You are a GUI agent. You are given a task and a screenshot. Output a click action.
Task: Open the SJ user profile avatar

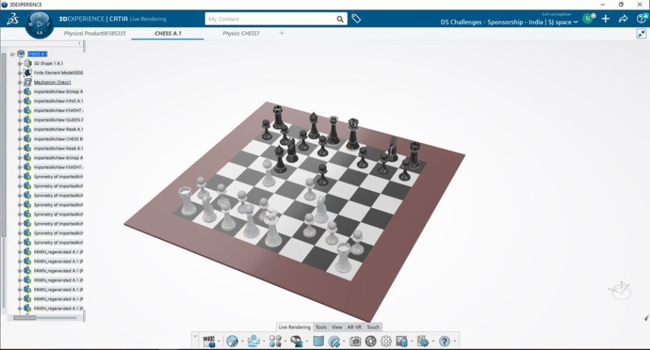588,18
